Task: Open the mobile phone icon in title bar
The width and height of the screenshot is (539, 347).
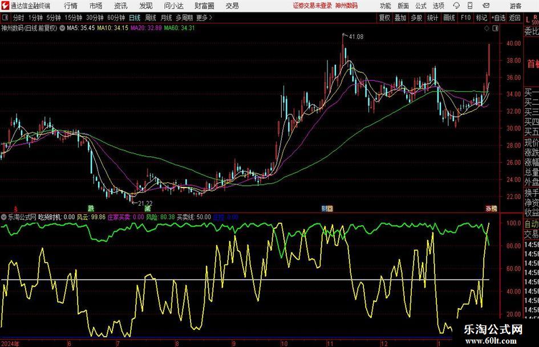Action: (470, 6)
